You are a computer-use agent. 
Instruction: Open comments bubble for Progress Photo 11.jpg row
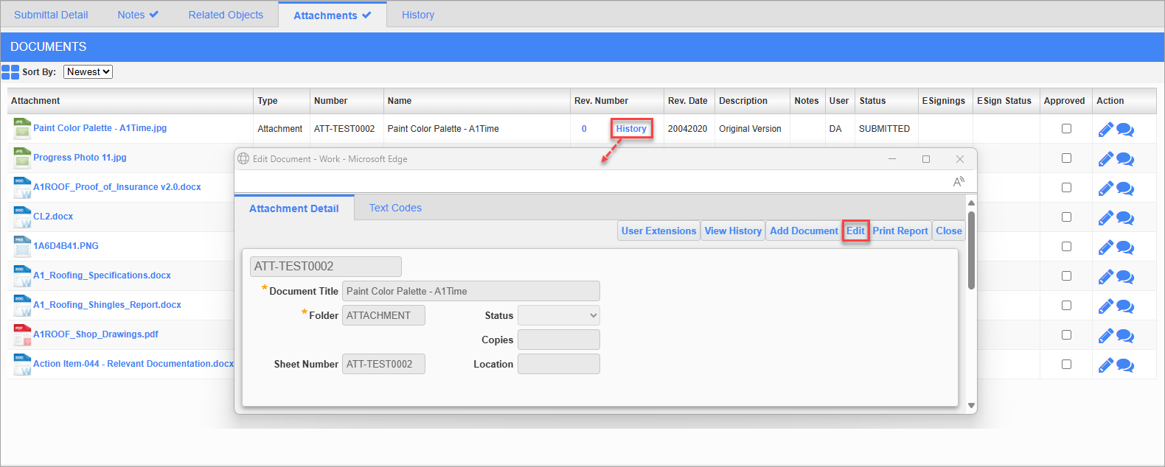pos(1125,159)
